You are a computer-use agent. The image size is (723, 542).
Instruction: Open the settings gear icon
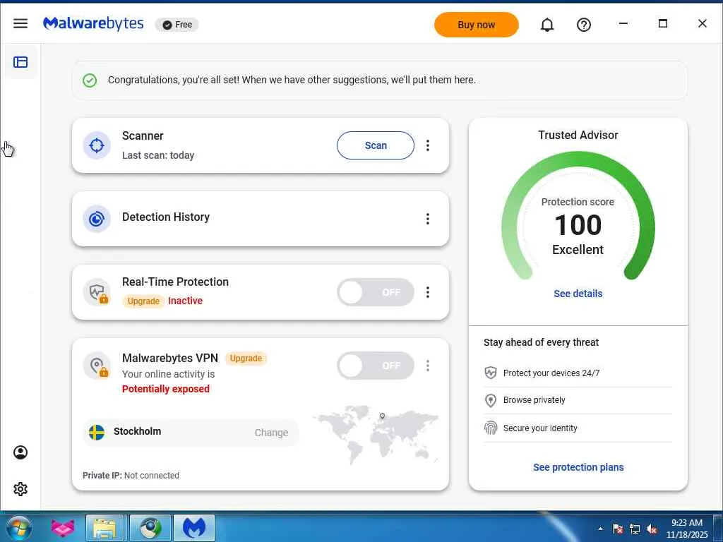pos(20,489)
